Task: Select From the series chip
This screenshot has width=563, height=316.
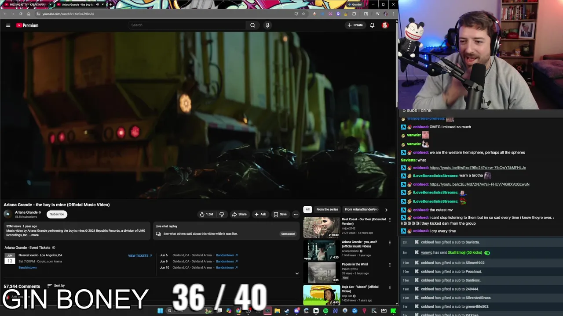Action: point(327,209)
